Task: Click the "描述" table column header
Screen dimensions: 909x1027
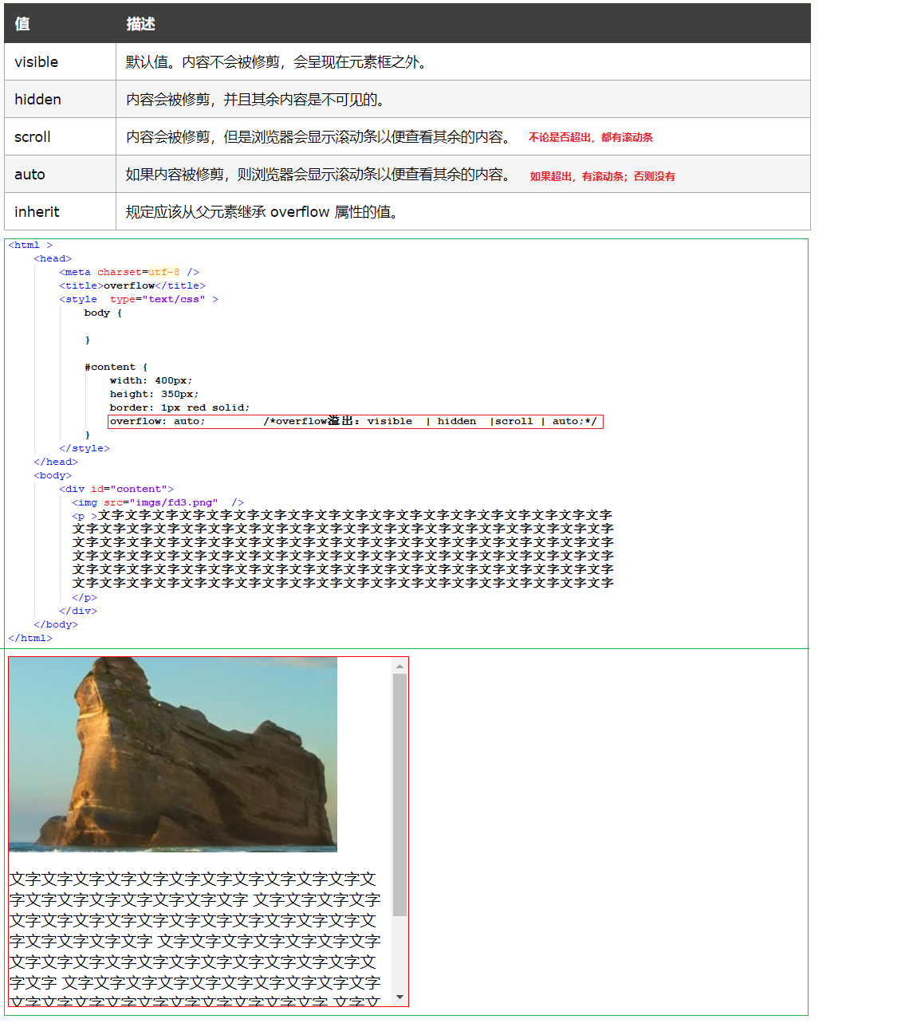Action: click(x=140, y=24)
